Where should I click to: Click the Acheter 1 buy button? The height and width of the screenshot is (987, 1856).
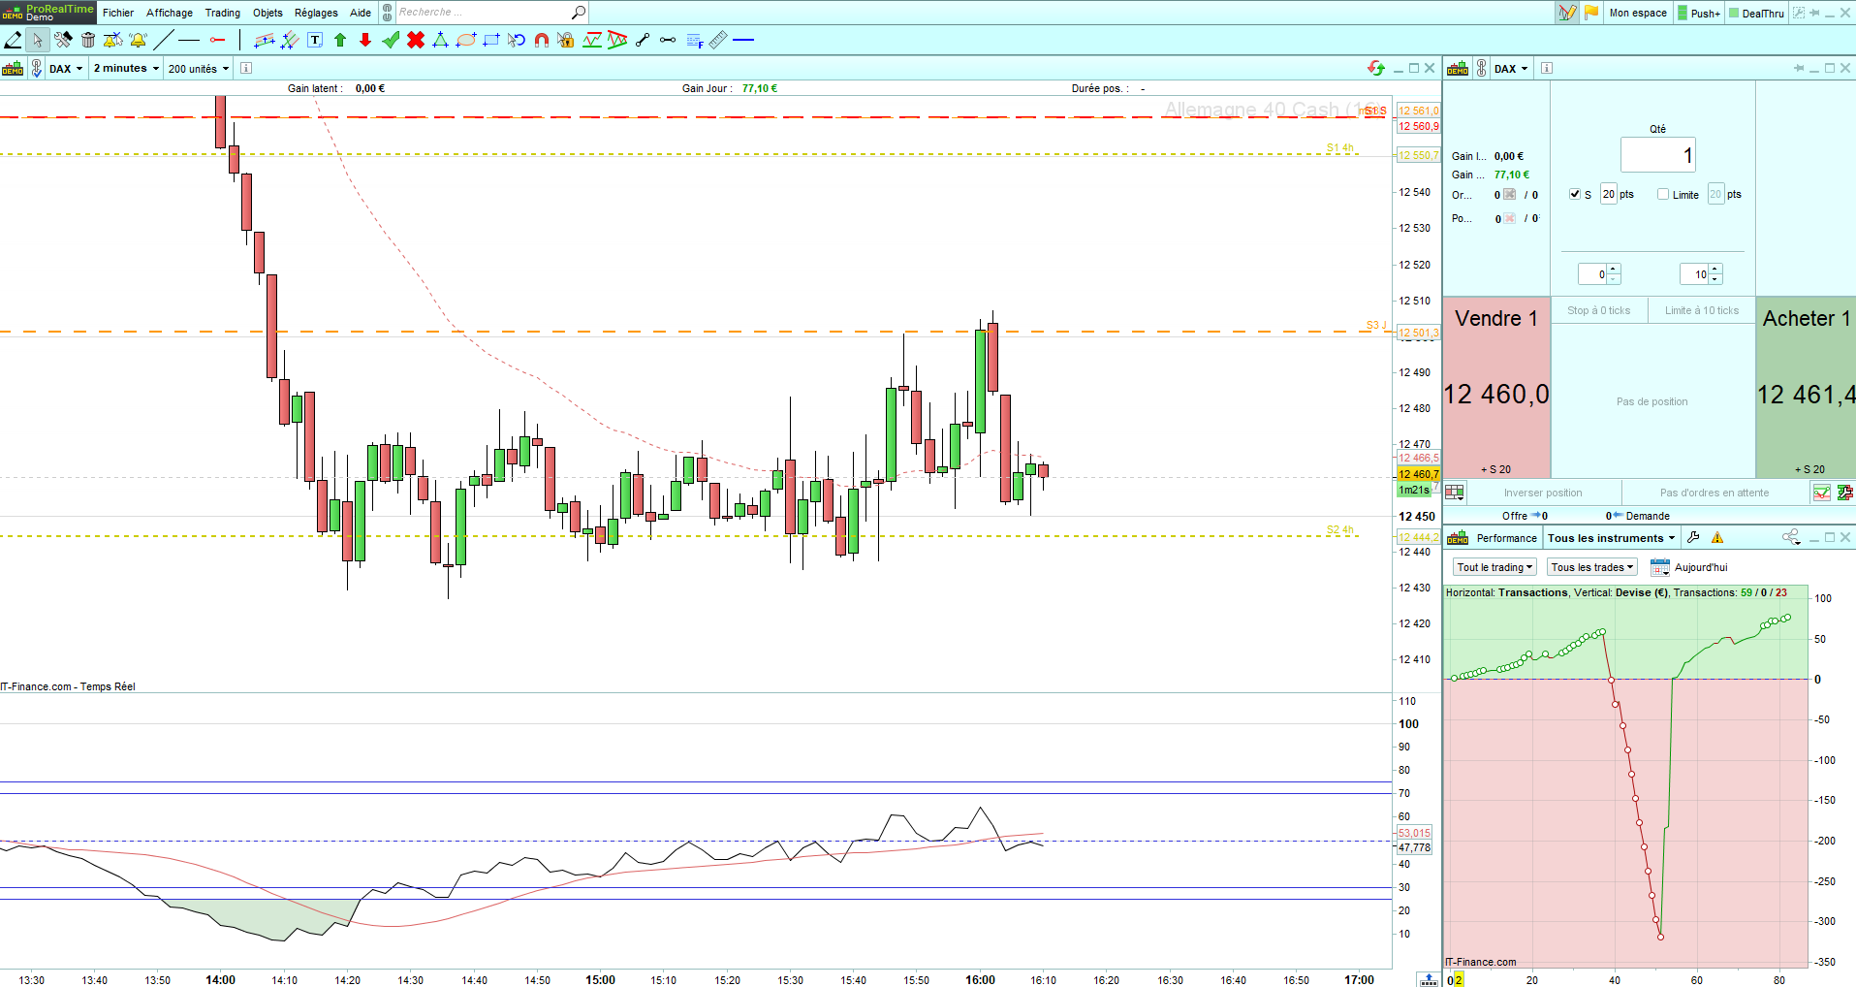point(1806,387)
